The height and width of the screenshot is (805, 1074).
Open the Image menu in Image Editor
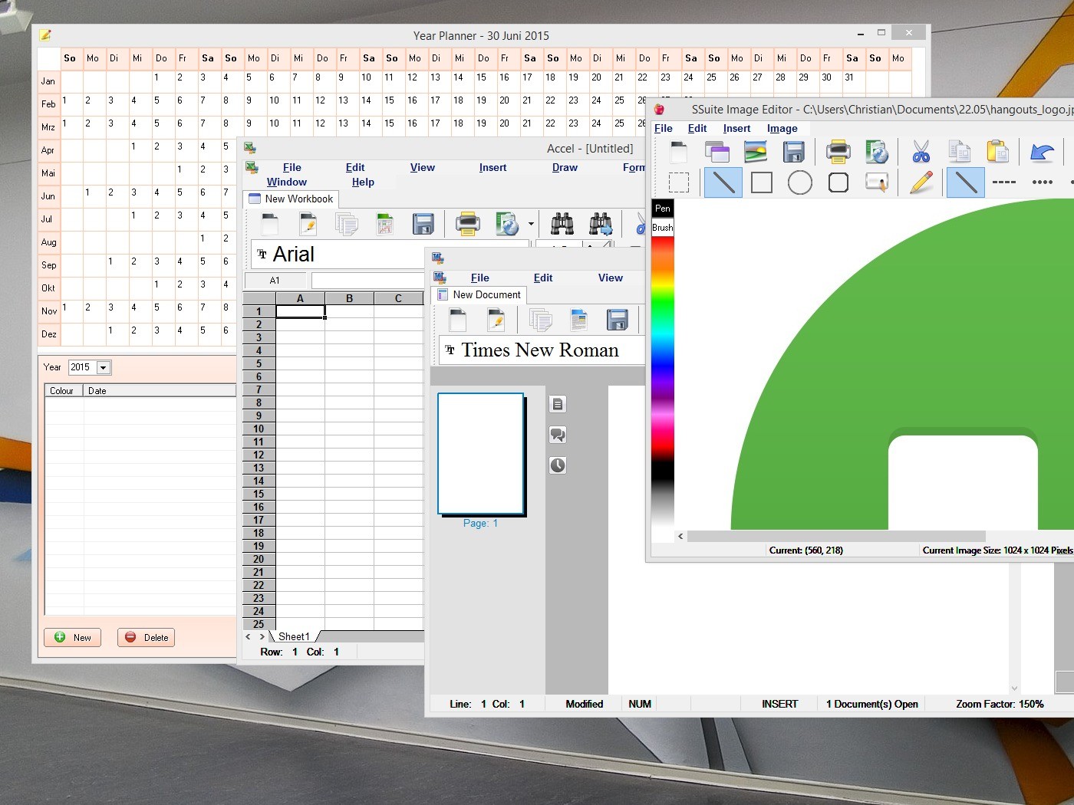782,129
